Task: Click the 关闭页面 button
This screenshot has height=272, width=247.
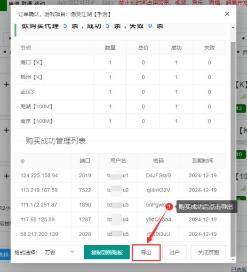Action: tap(208, 252)
